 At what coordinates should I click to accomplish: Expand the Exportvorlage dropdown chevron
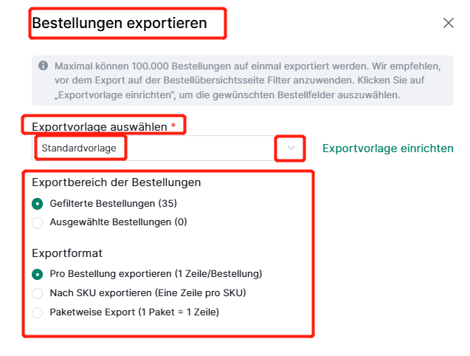[291, 148]
